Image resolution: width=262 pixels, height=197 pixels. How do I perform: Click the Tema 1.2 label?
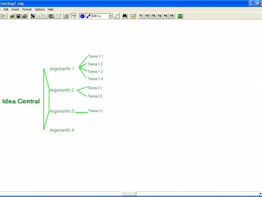click(x=95, y=64)
